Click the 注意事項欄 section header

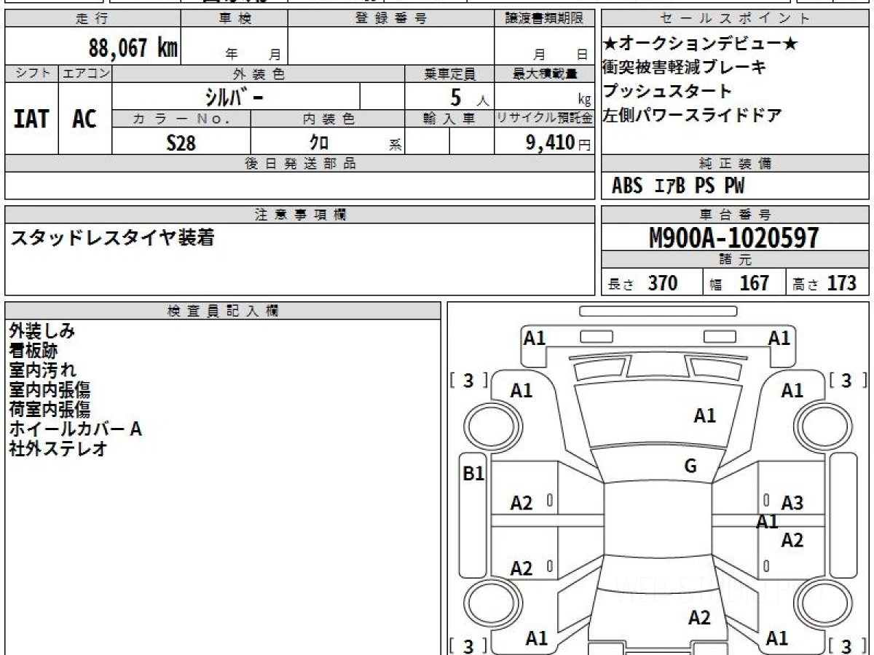(x=300, y=215)
